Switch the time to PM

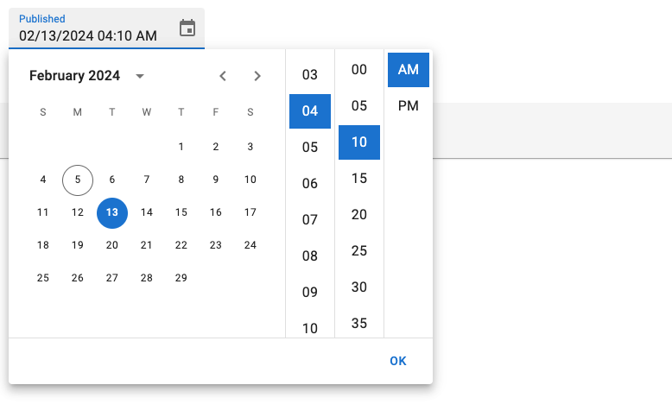(409, 106)
